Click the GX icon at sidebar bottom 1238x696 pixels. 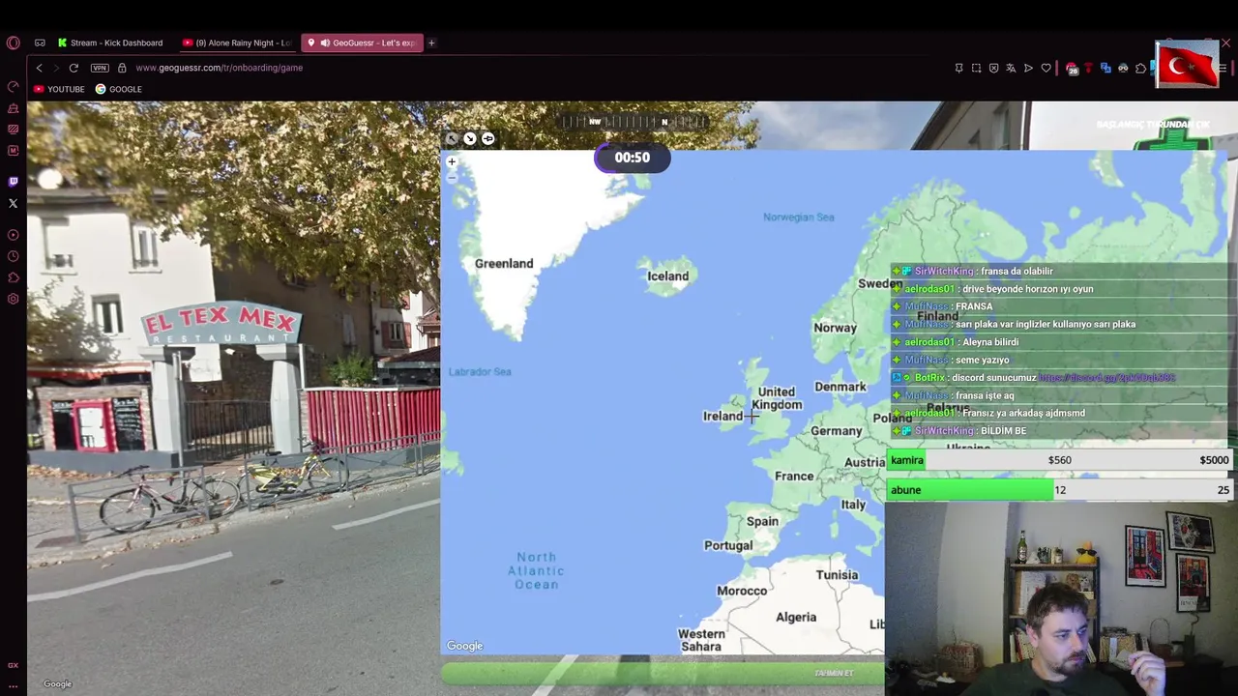pyautogui.click(x=13, y=665)
